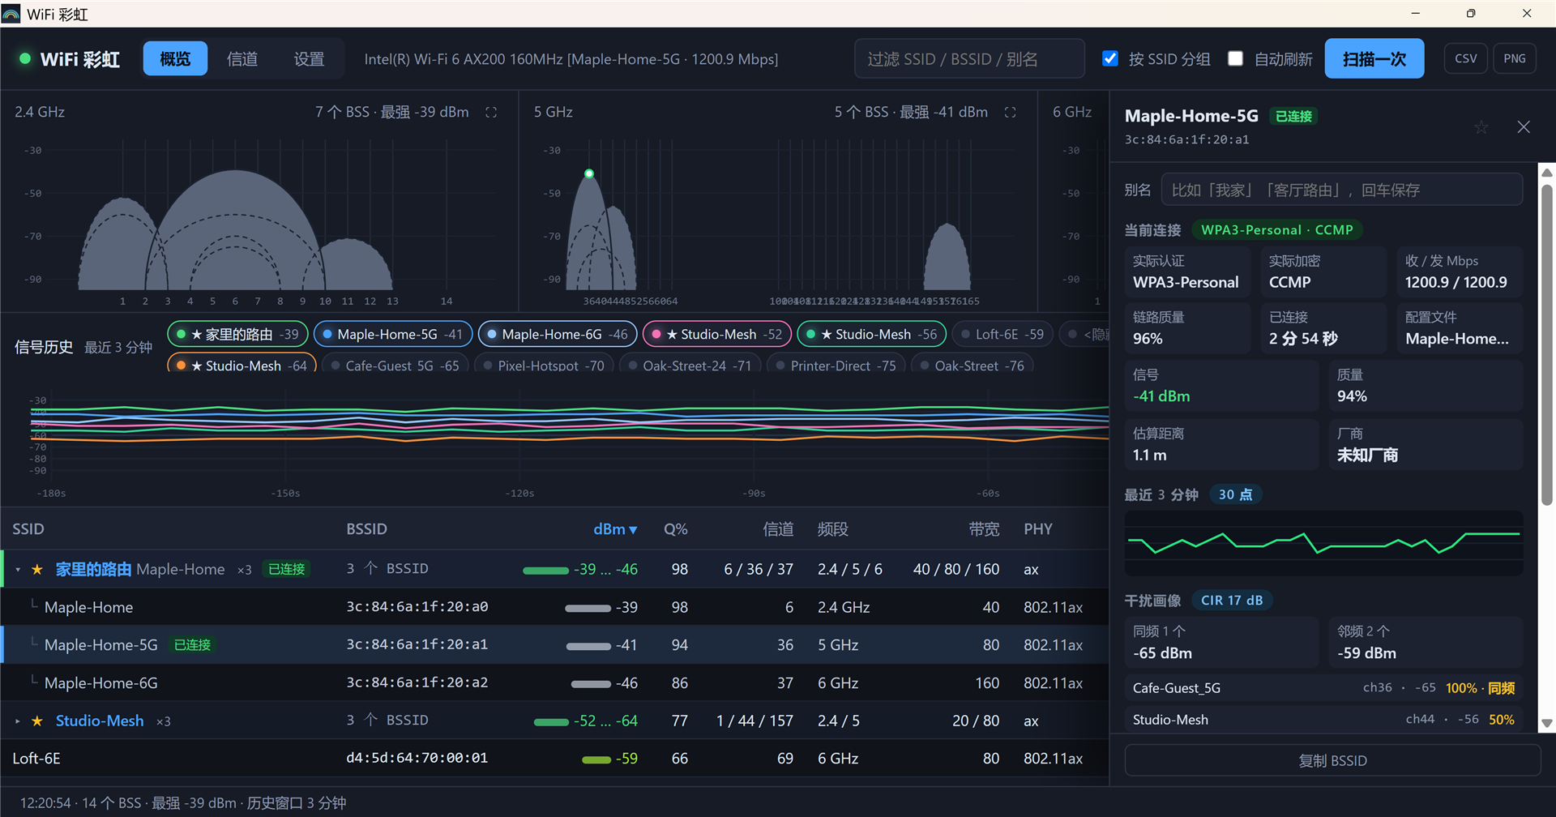1556x817 pixels.
Task: Toggle Studio-Mesh -56 history chip
Action: click(x=871, y=334)
